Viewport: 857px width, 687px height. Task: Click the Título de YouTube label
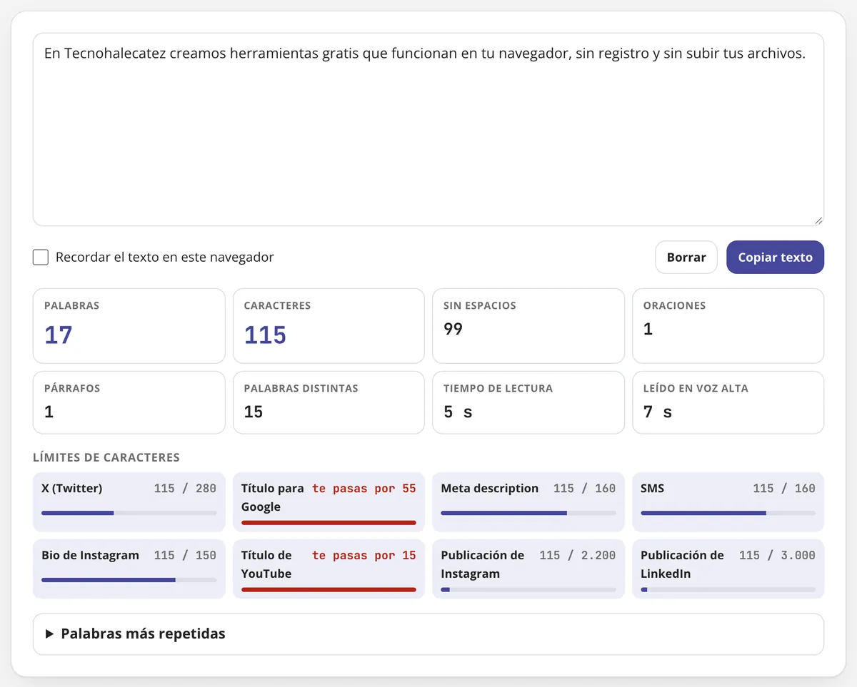(x=266, y=564)
